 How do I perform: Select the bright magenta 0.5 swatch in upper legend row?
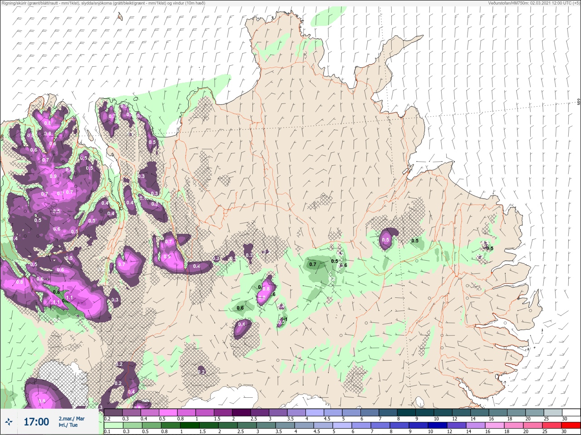(169, 412)
